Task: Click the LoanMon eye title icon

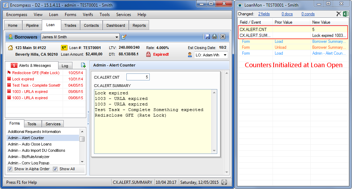Action: (240, 5)
